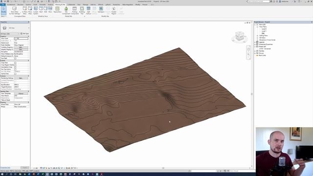Click Edit for Rendering Settings
This screenshot has height=176, width=313.
(x=21, y=78)
